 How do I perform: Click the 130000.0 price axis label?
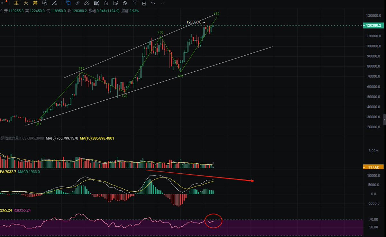click(373, 16)
